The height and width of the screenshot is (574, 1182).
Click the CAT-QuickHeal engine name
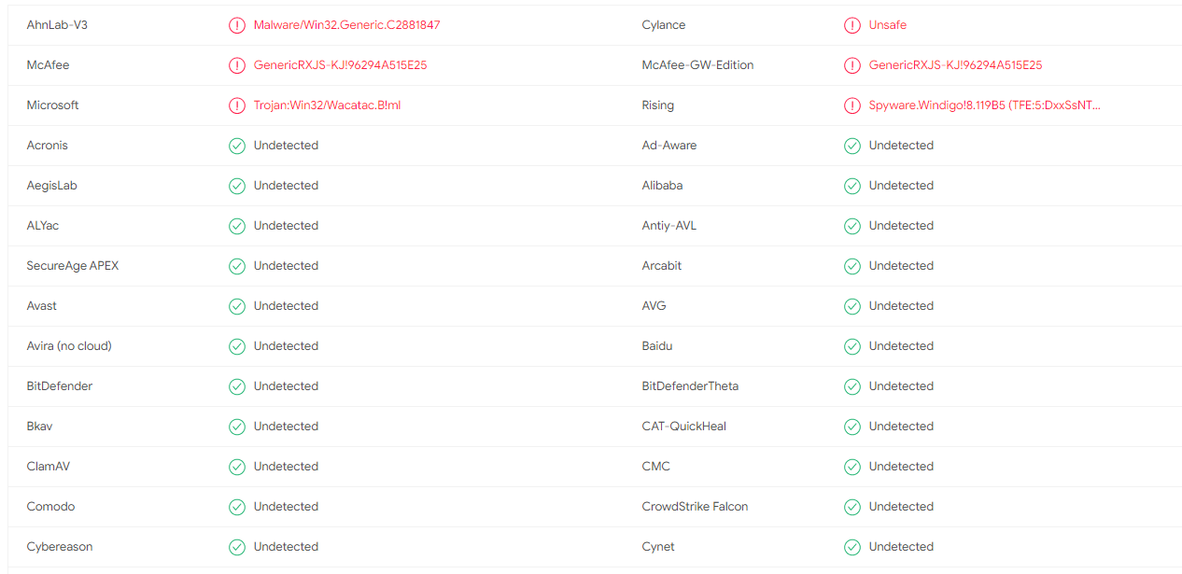click(684, 427)
